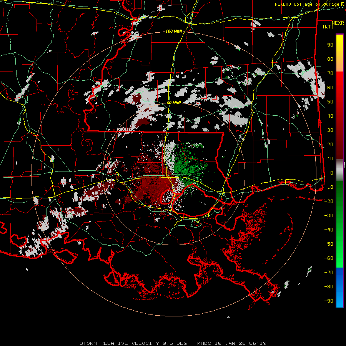Click the 06:19 timestamp in the caption

[258, 343]
